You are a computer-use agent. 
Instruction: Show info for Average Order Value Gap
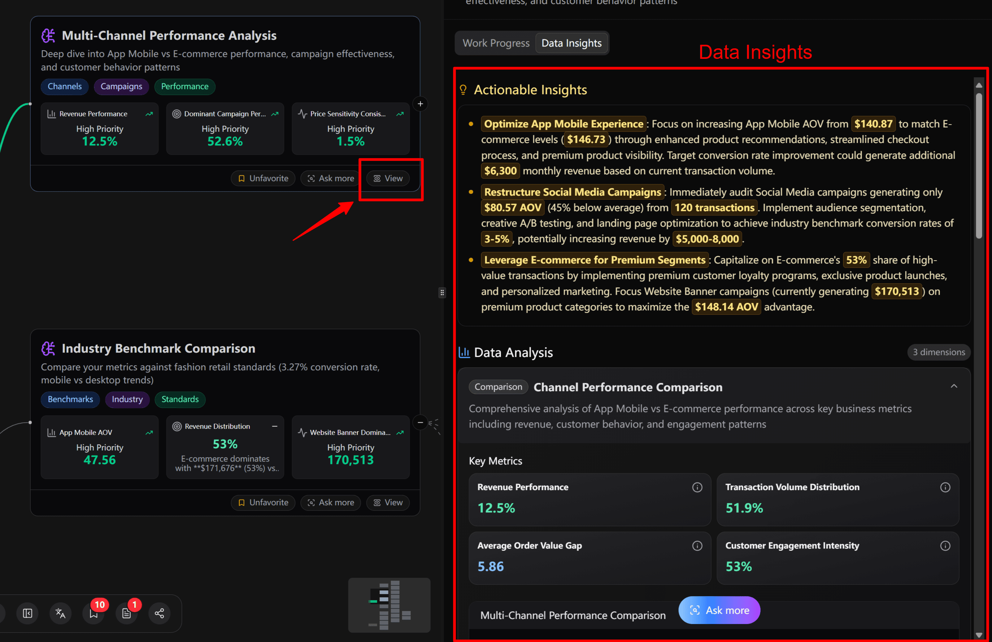697,545
